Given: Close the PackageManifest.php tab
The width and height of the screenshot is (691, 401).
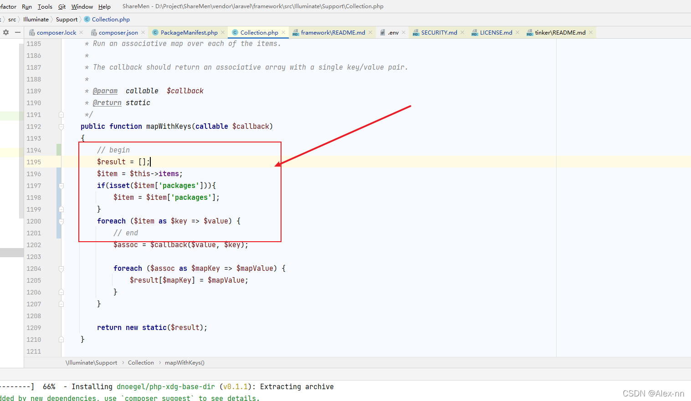Looking at the screenshot, I should 223,32.
